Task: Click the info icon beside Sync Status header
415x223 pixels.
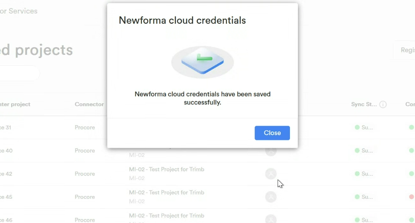Action: click(x=383, y=105)
